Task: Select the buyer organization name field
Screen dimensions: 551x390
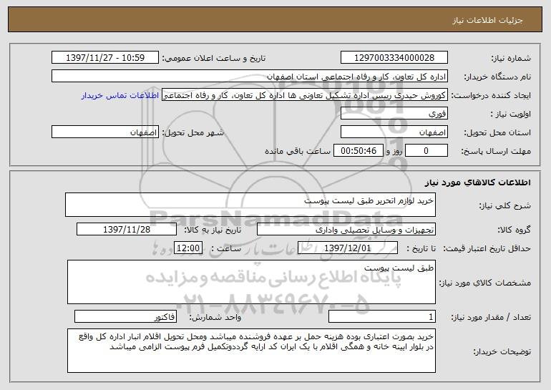Action: tap(250, 76)
